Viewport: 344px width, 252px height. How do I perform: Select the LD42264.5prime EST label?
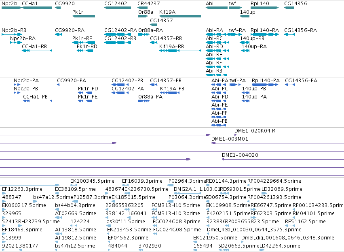click(280, 246)
